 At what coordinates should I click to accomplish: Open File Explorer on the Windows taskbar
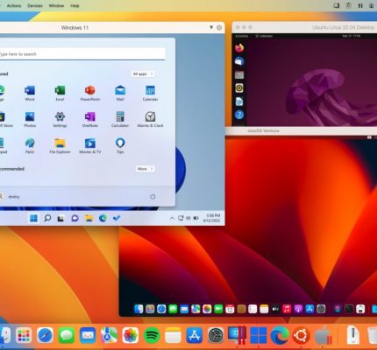[89, 218]
